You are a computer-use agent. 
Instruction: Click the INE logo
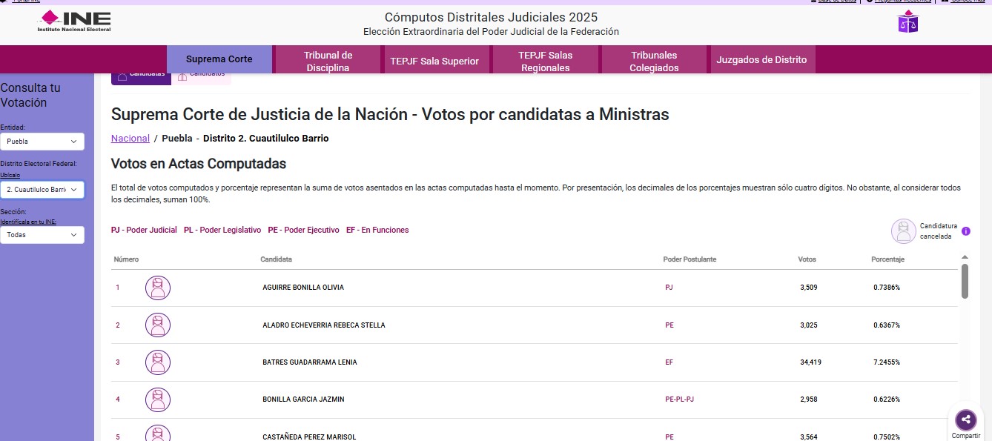[x=74, y=21]
